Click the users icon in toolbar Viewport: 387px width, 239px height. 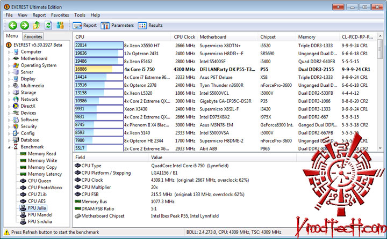(60, 25)
